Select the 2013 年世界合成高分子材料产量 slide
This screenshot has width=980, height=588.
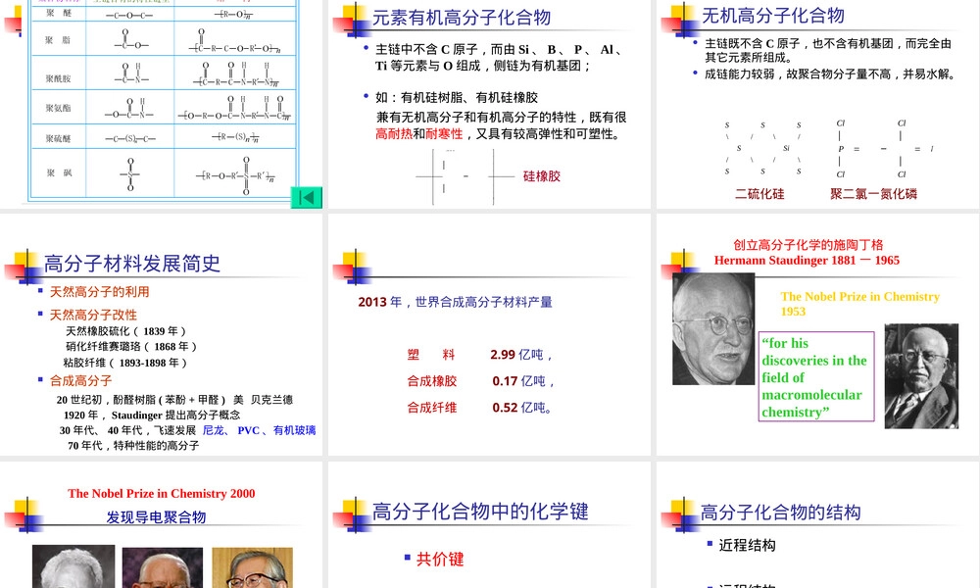point(489,334)
